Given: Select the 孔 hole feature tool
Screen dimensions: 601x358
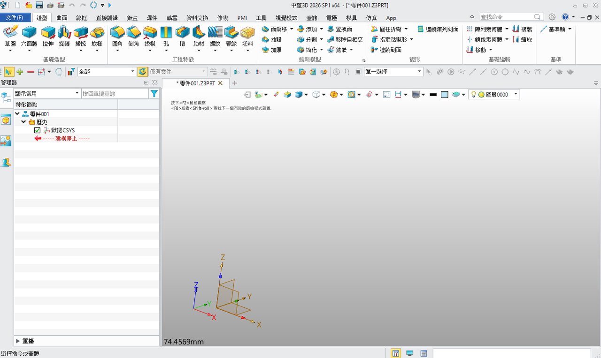Looking at the screenshot, I should click(166, 37).
